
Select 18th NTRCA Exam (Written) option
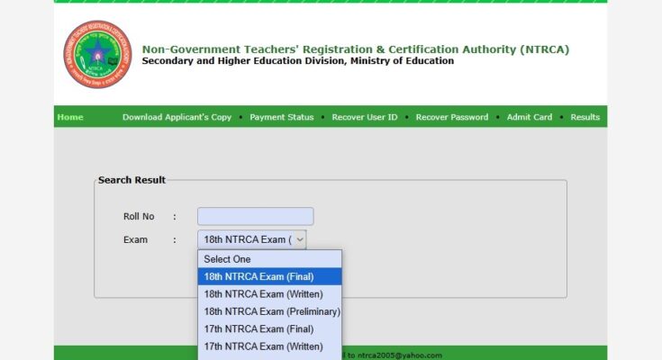click(270, 293)
